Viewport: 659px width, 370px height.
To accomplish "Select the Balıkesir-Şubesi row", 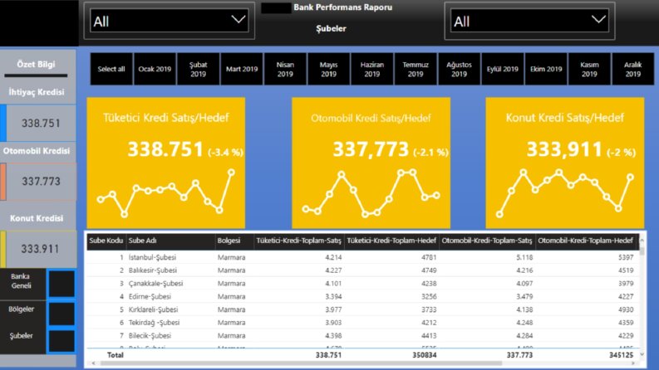I will pos(362,270).
